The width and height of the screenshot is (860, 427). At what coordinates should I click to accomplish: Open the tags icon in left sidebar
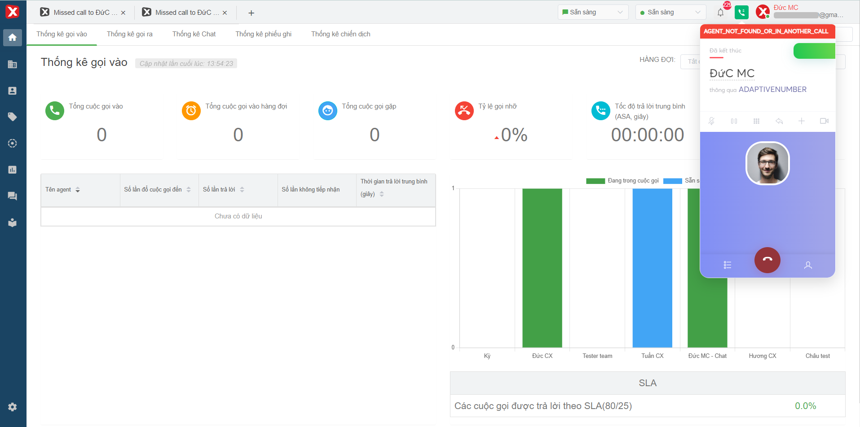pyautogui.click(x=13, y=117)
